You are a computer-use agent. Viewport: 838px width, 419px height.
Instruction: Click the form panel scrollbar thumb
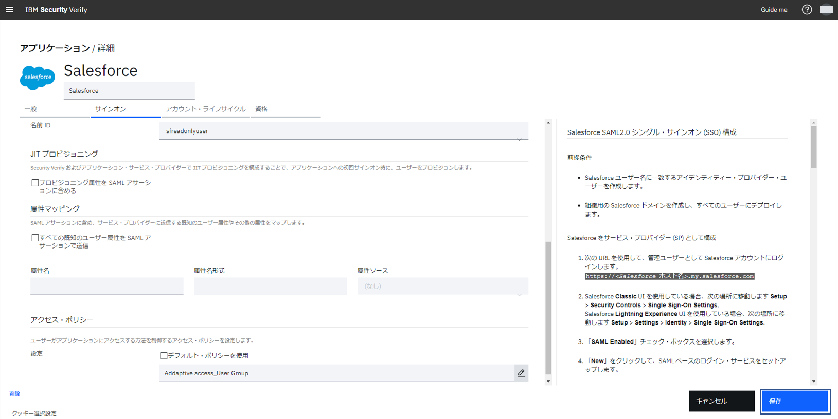[x=548, y=308]
